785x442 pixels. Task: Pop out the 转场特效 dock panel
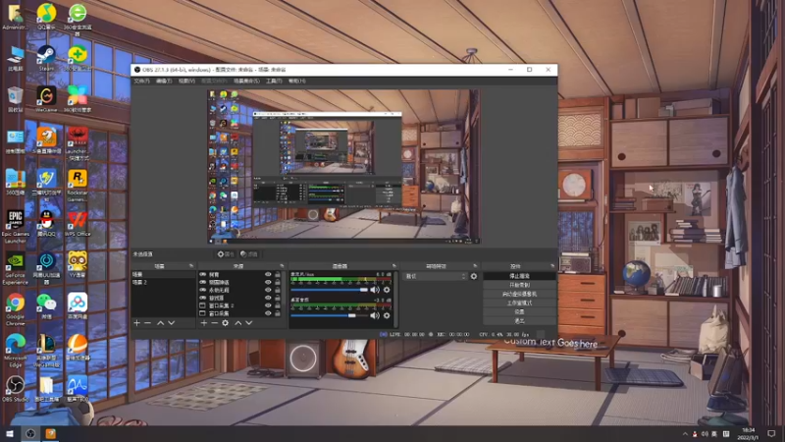coord(475,266)
